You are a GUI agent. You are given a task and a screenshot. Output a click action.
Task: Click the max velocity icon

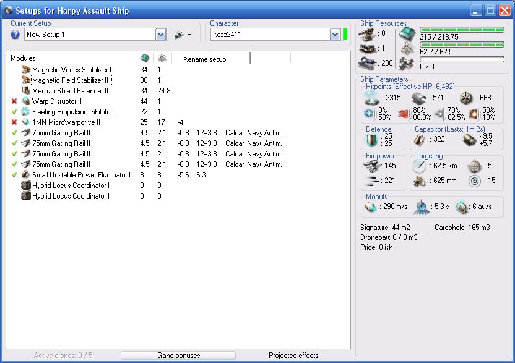[x=371, y=207]
